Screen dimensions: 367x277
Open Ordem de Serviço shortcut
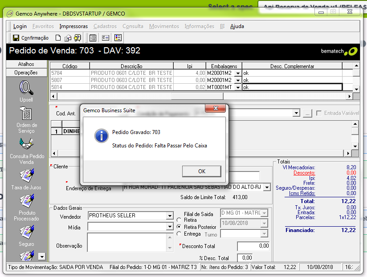click(26, 114)
